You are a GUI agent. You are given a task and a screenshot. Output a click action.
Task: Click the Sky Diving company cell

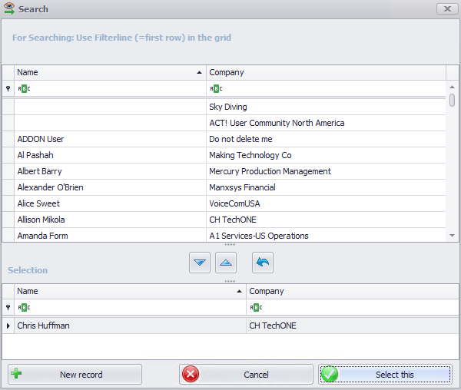326,107
